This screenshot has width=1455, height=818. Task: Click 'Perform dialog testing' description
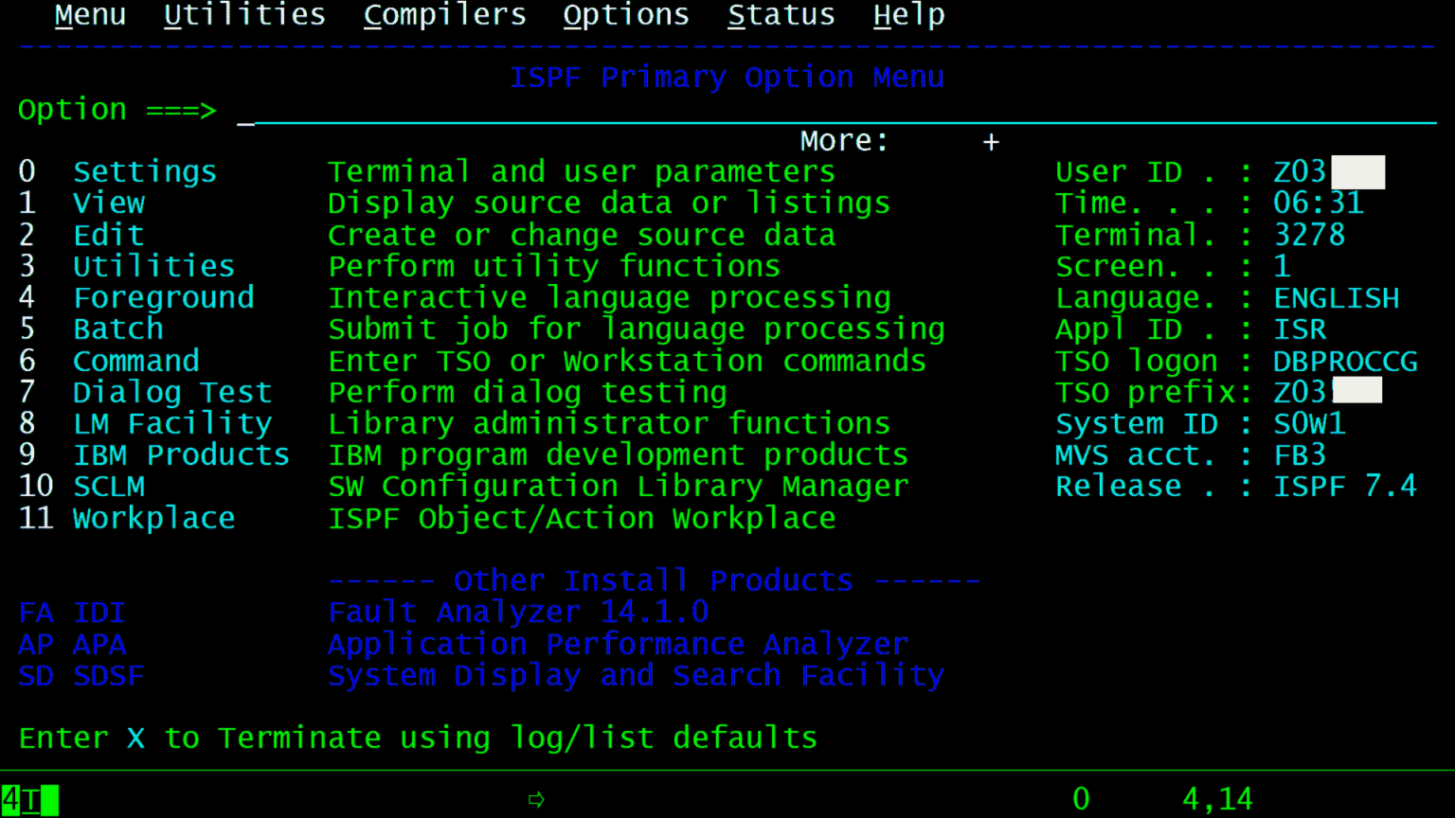tap(528, 392)
